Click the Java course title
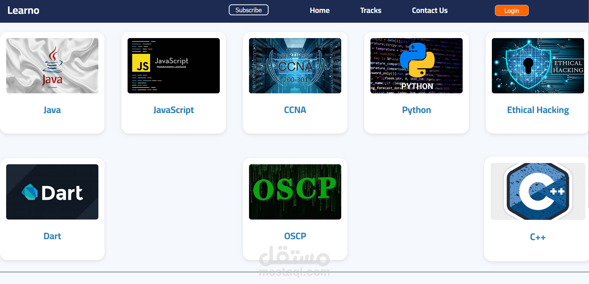Viewport: 589px width, 284px height. [52, 110]
